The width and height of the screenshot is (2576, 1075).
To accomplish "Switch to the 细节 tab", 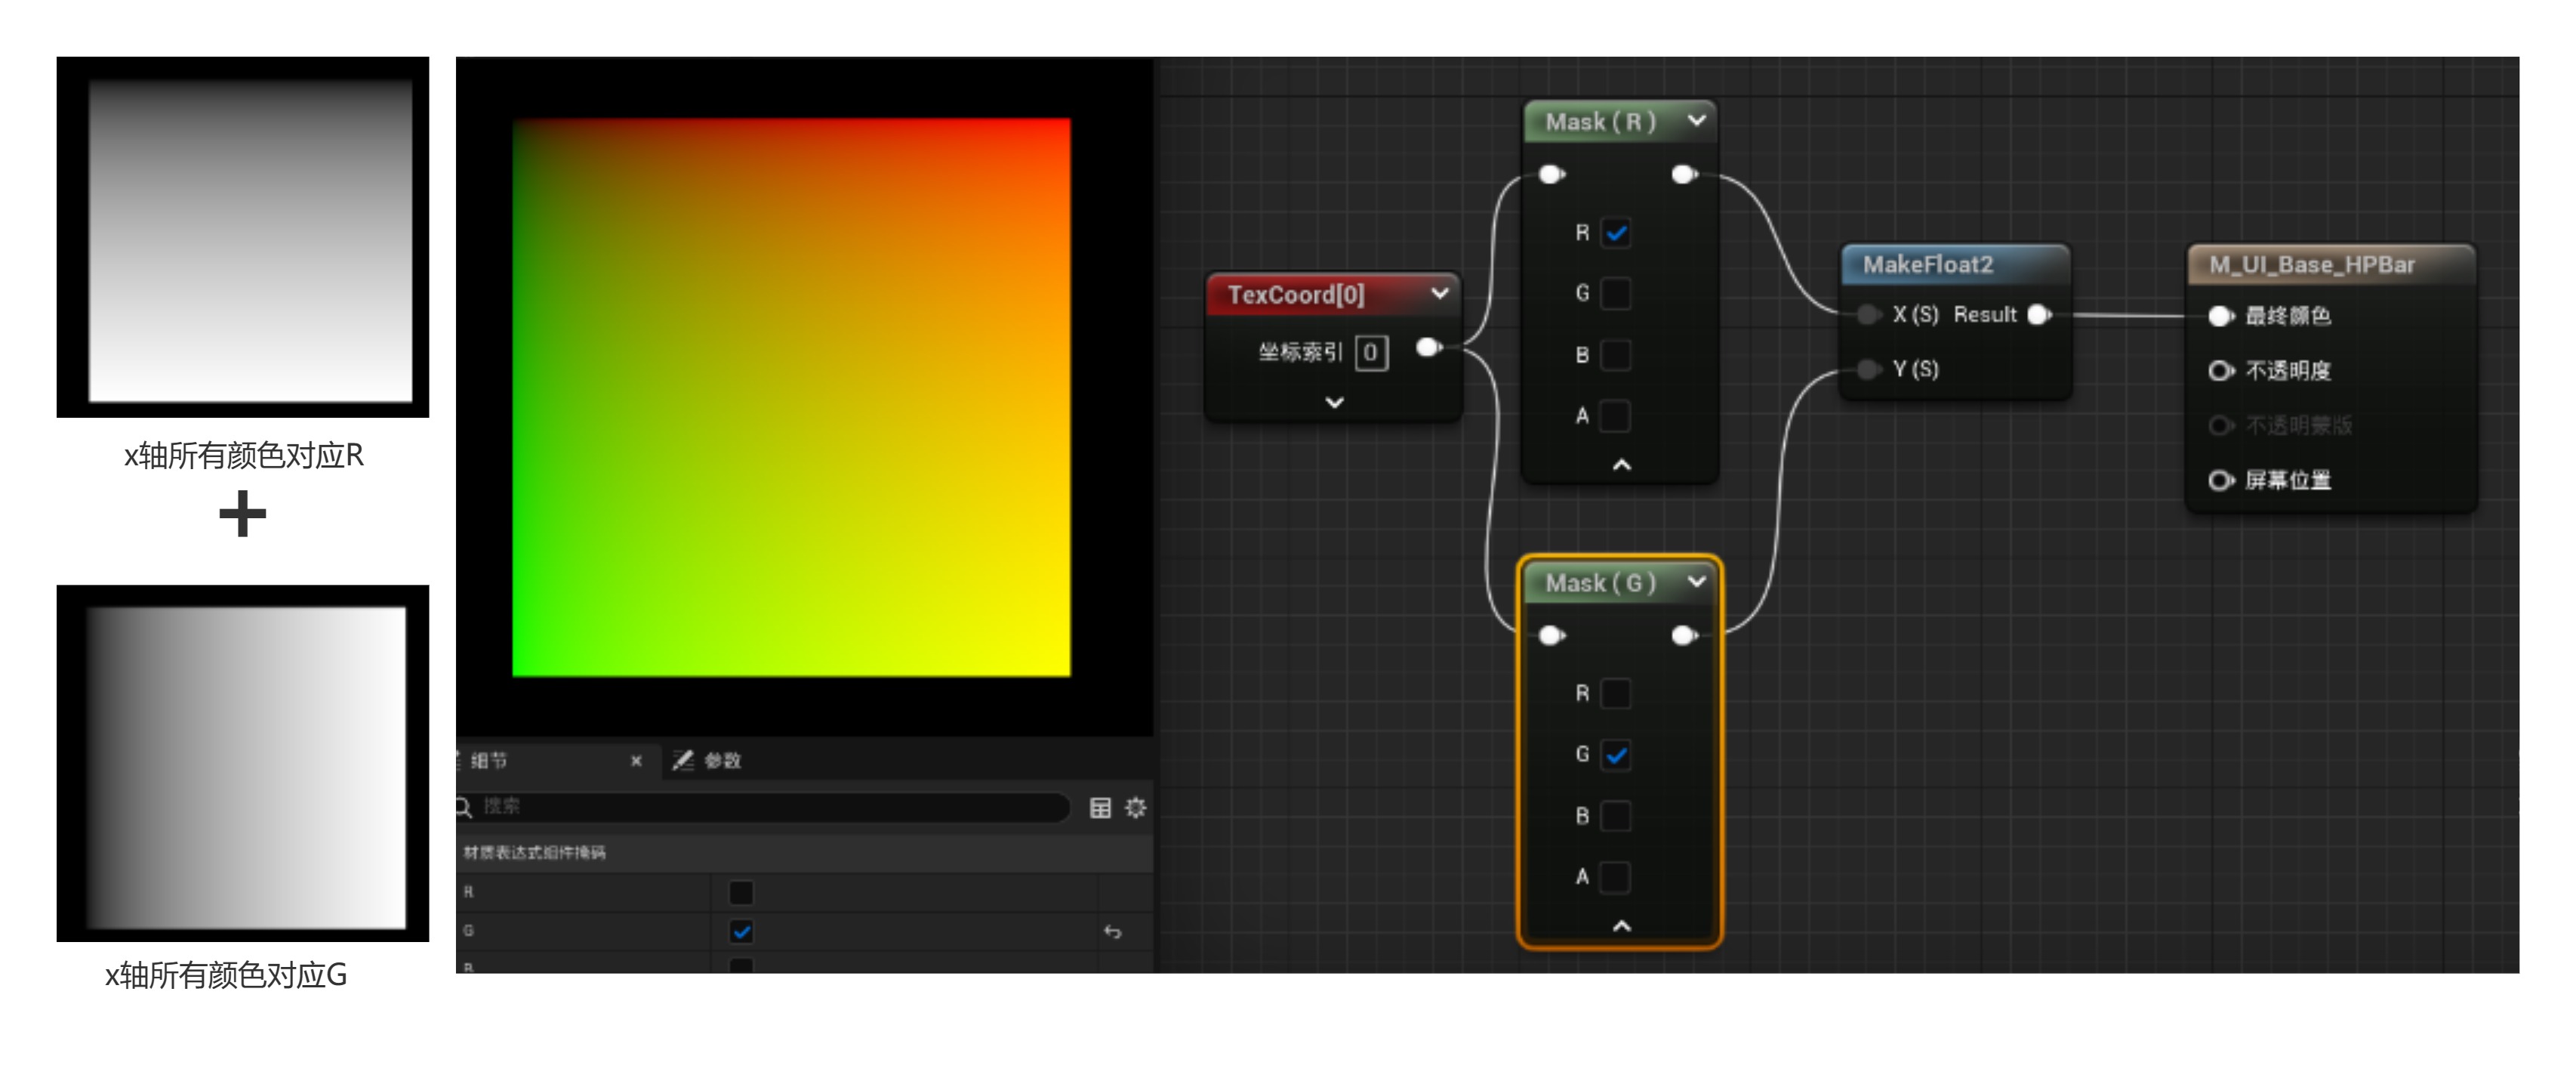I will [489, 761].
